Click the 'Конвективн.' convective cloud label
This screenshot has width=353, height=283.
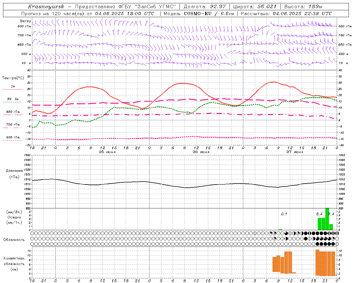click(x=14, y=258)
